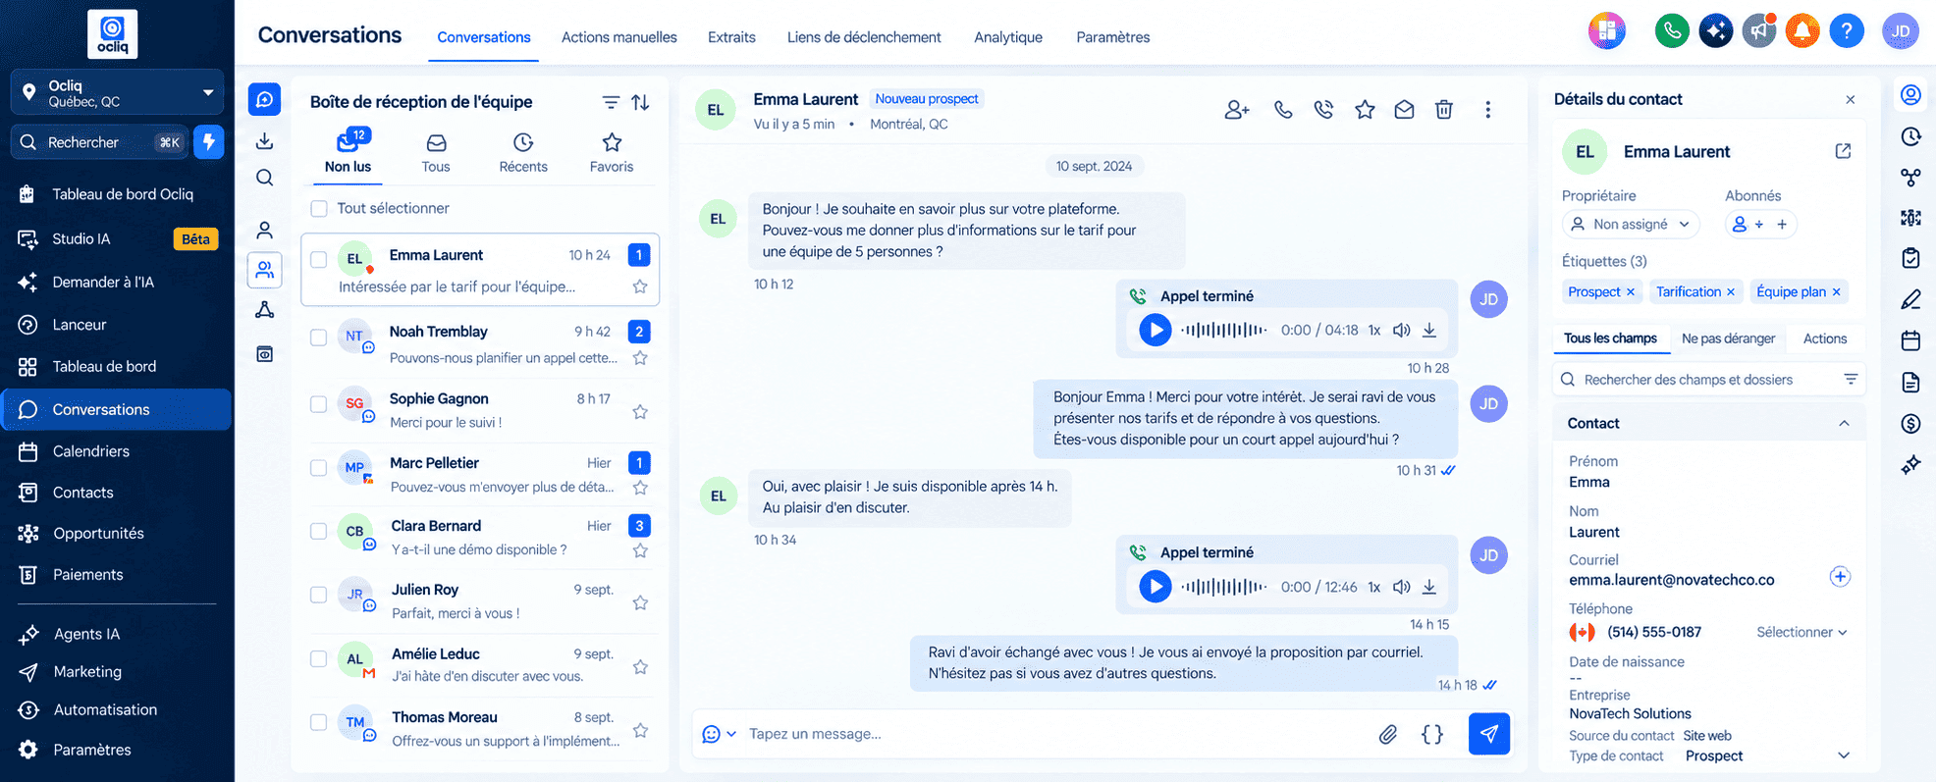Click the paperclip attachment icon
Viewport: 1936px width, 782px height.
1388,734
